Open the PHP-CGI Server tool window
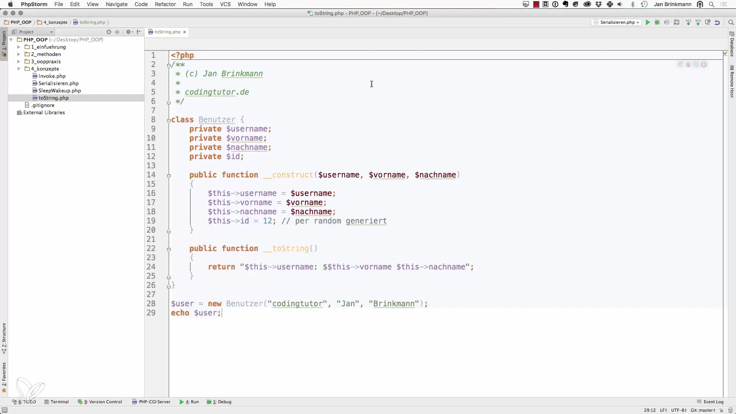 click(151, 402)
